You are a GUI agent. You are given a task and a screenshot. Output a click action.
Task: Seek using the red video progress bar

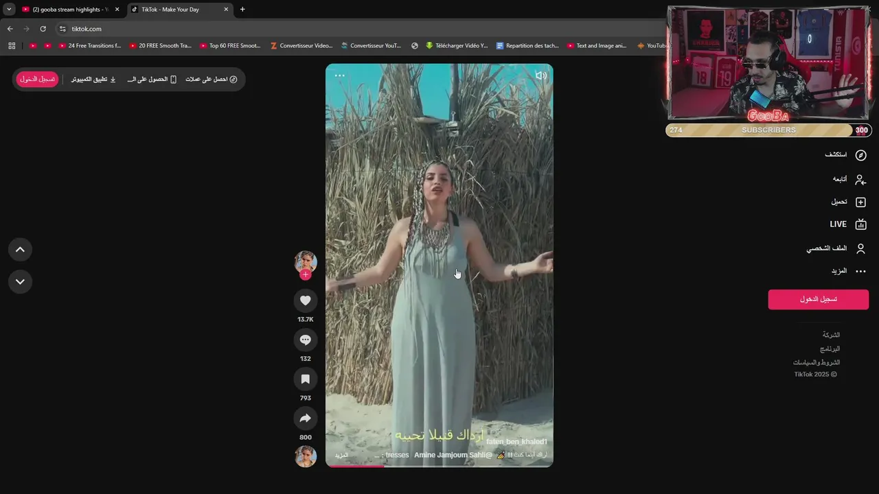pos(439,466)
